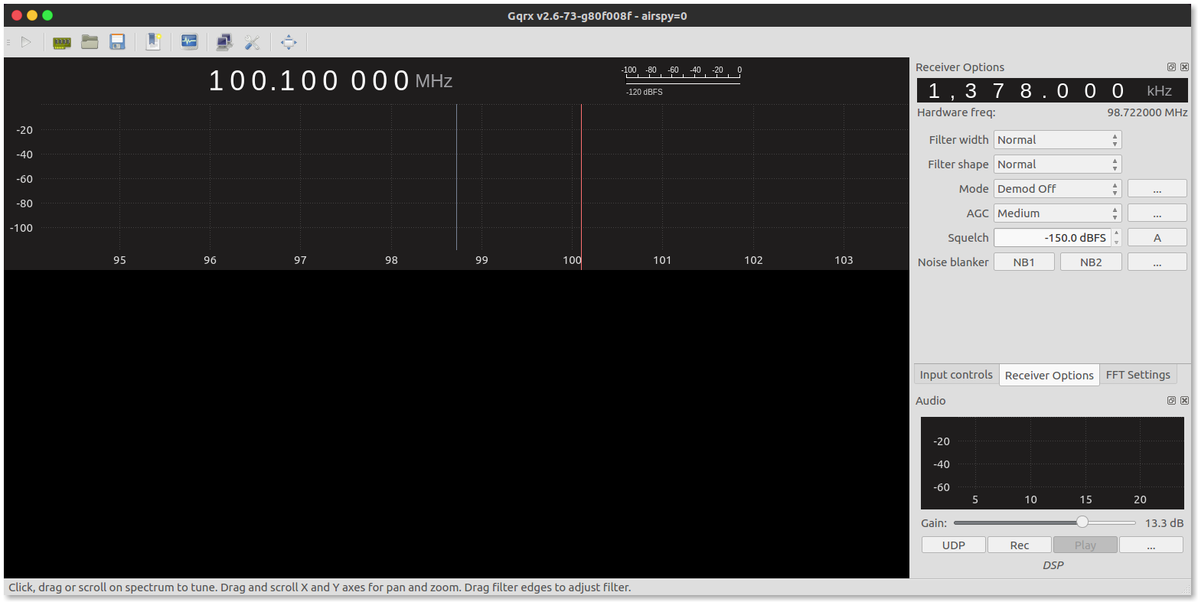Switch to the FFT Settings tab
This screenshot has width=1198, height=602.
coord(1138,375)
